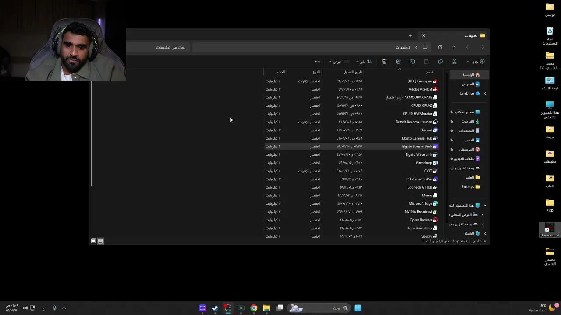This screenshot has width=561, height=315.
Task: Click the Google Chrome taskbar icon
Action: (x=254, y=308)
